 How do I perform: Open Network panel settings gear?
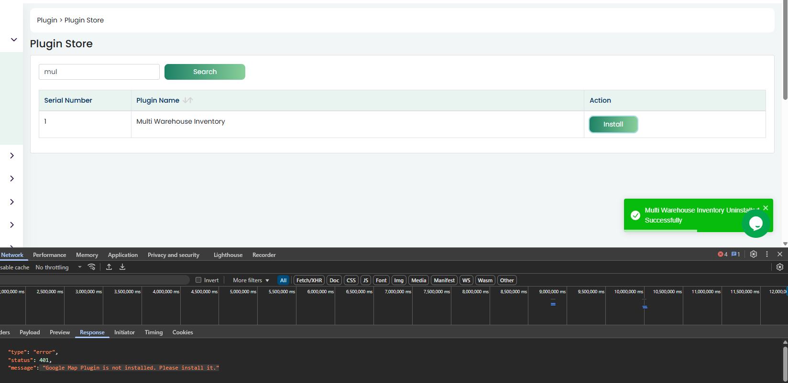click(780, 267)
